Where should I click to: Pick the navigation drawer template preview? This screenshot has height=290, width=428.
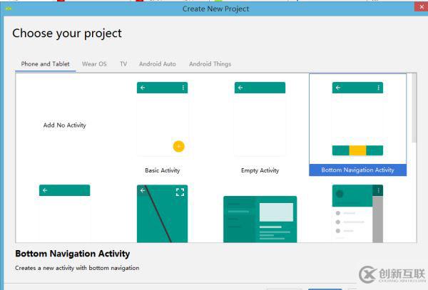point(357,214)
